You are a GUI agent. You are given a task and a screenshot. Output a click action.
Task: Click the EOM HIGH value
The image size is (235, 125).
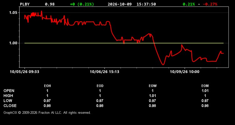click(205, 96)
